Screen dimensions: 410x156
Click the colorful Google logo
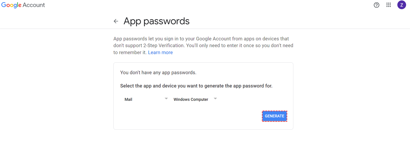coord(11,5)
